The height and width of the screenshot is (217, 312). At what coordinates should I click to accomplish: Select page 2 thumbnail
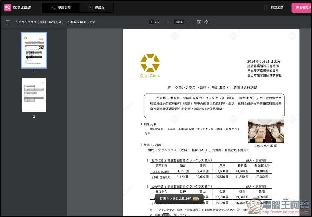34,95
